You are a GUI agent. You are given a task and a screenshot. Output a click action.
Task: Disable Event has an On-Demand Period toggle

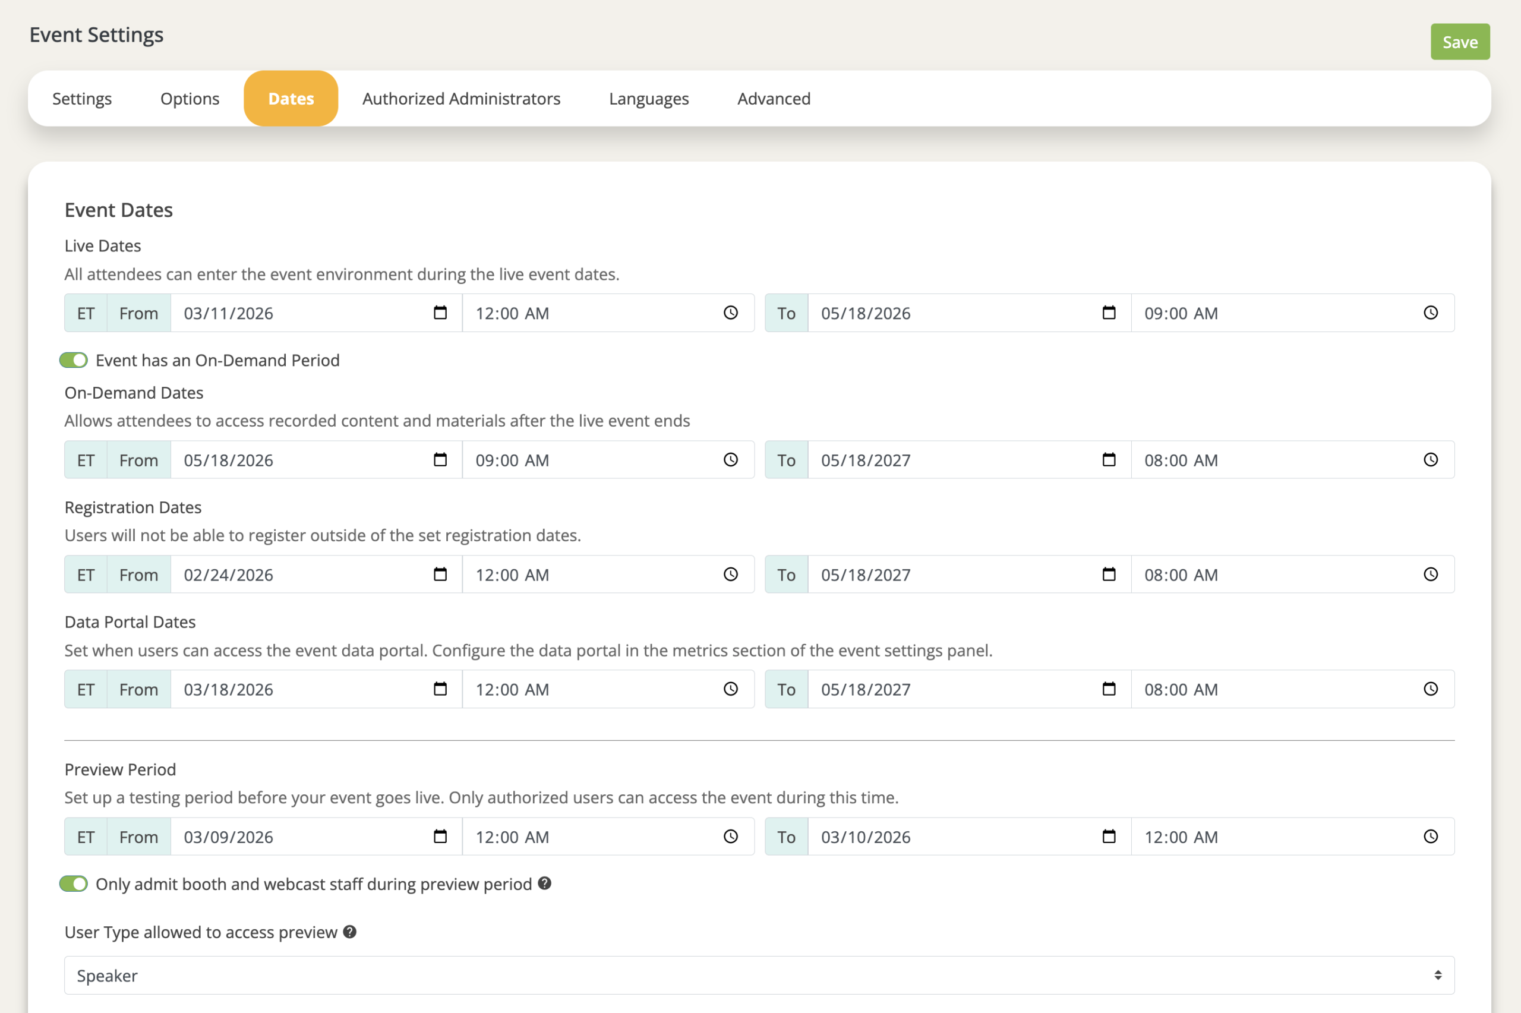(74, 360)
